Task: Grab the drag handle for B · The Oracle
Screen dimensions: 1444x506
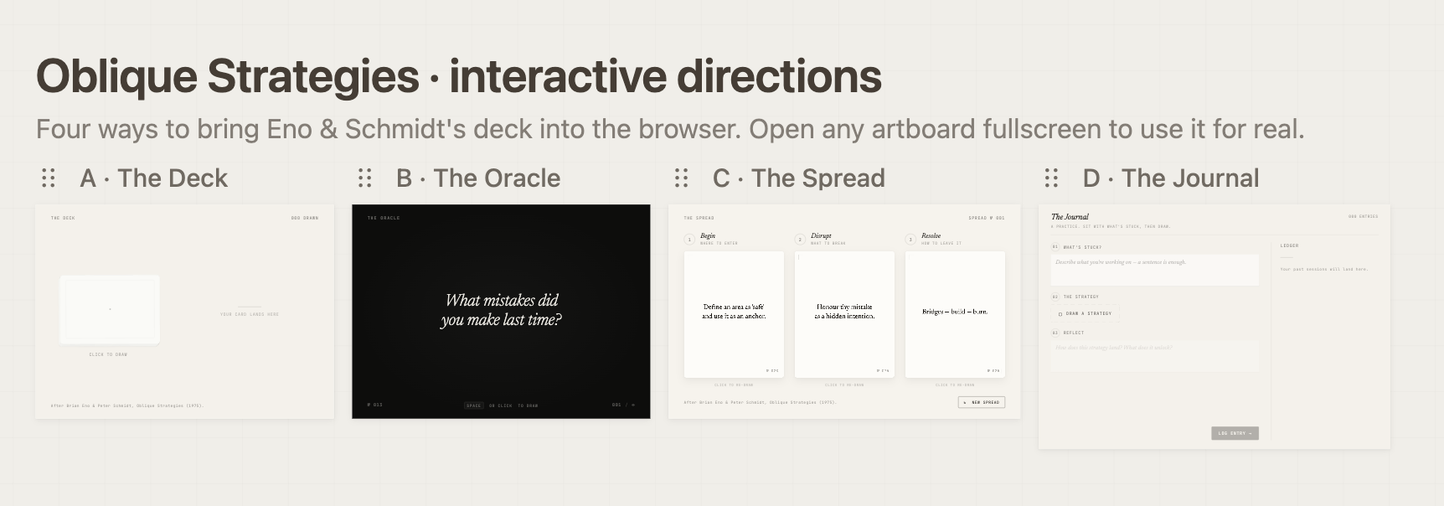Action: [x=364, y=178]
